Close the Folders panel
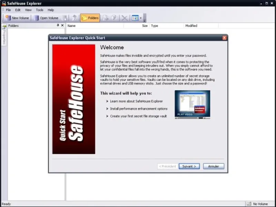 coord(62,26)
